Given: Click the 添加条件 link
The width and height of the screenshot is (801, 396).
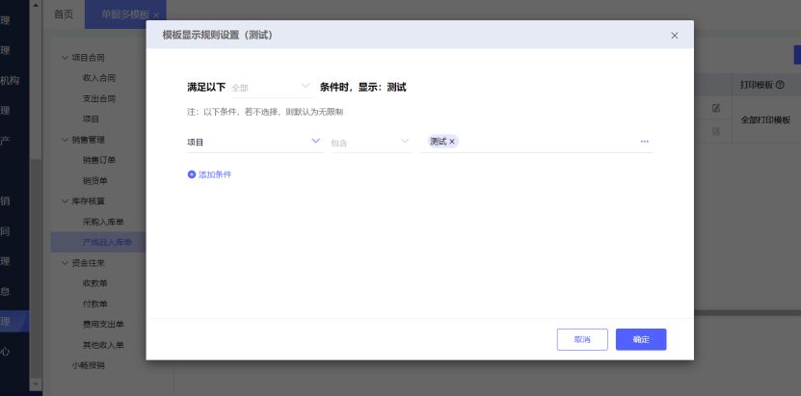Looking at the screenshot, I should click(215, 174).
